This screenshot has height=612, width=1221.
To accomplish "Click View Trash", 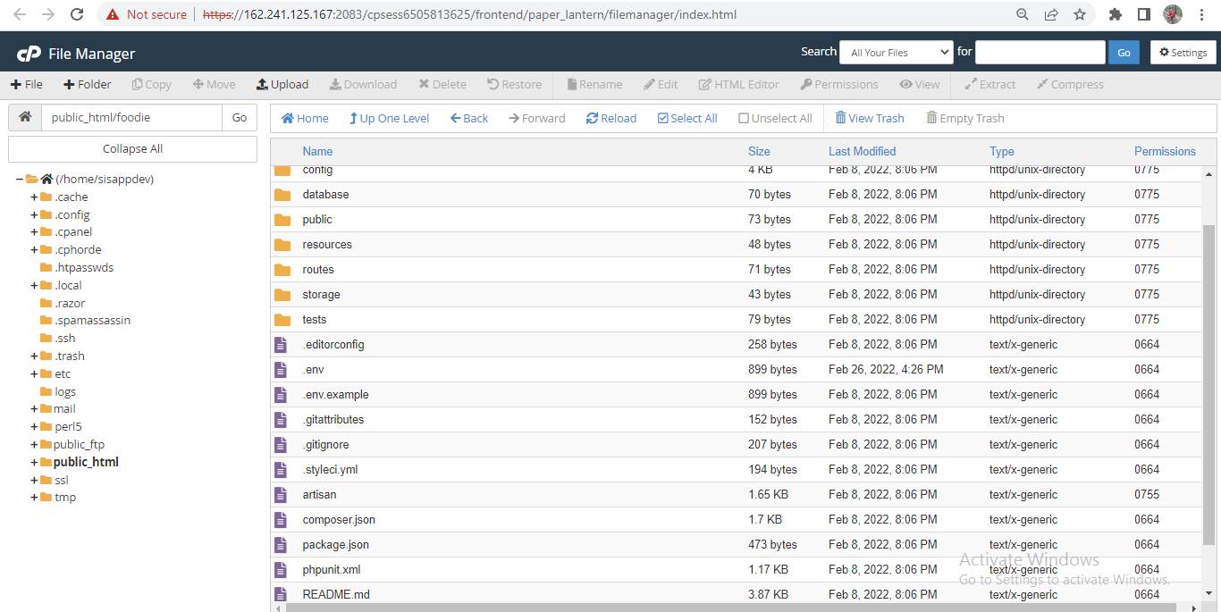I will pos(870,118).
